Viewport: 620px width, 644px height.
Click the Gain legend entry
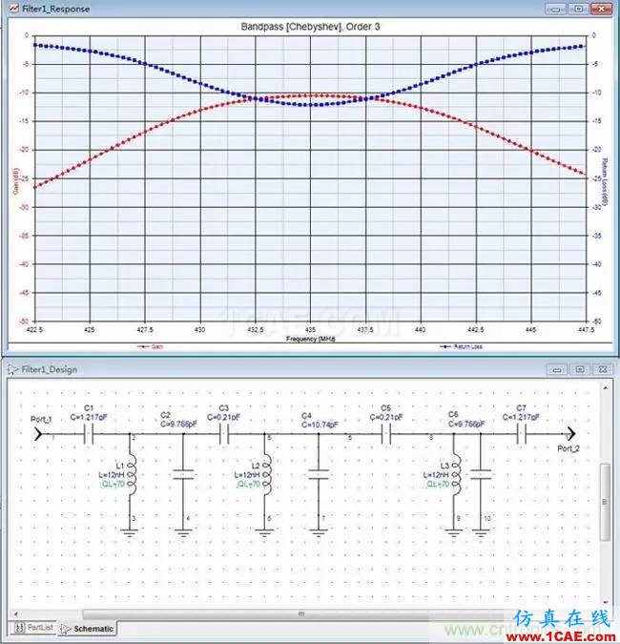click(151, 346)
